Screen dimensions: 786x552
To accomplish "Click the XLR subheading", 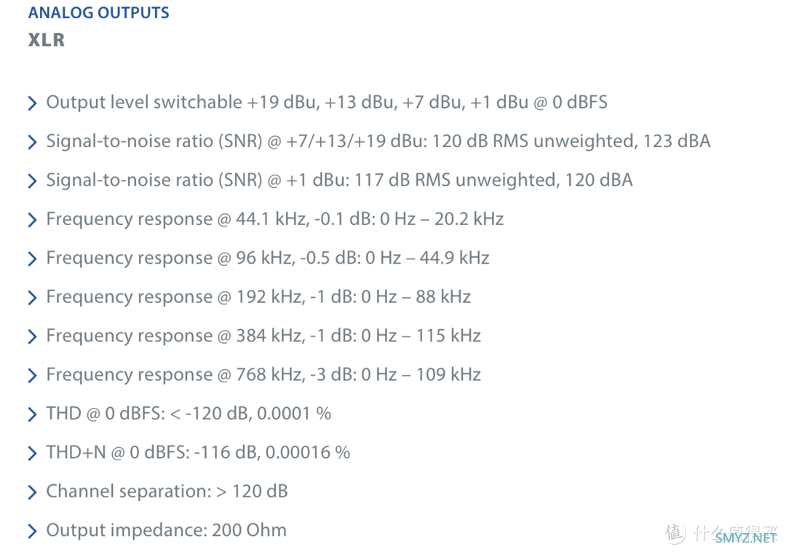I will pyautogui.click(x=47, y=40).
